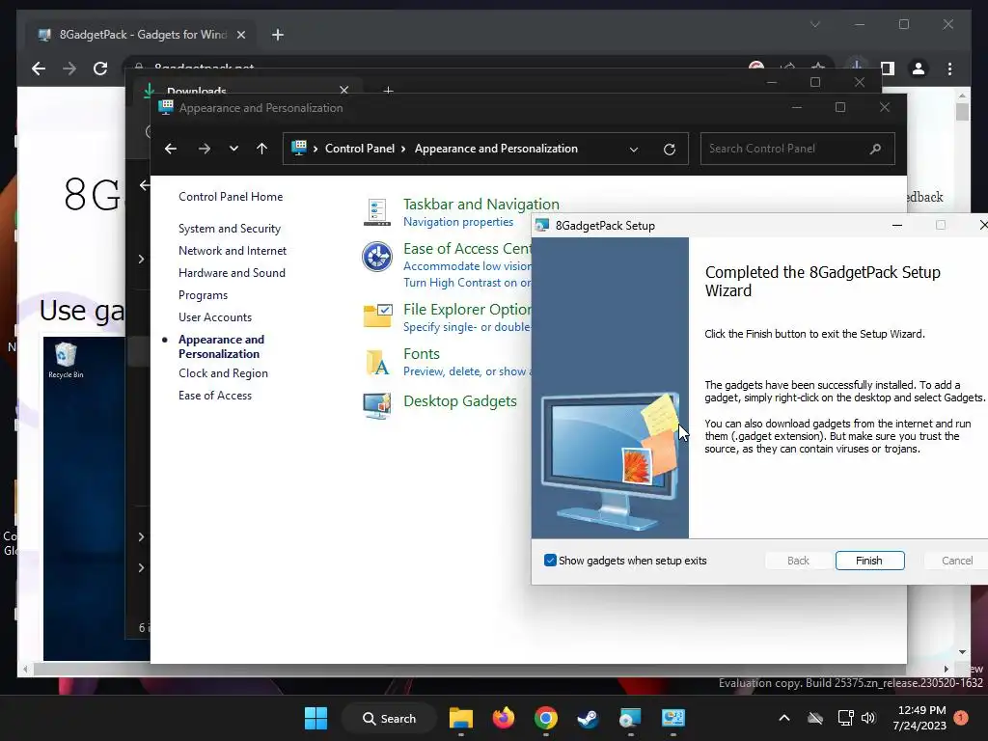Expand first File Explorer sidebar chevron
Screen dimensions: 988x741
coord(141,259)
